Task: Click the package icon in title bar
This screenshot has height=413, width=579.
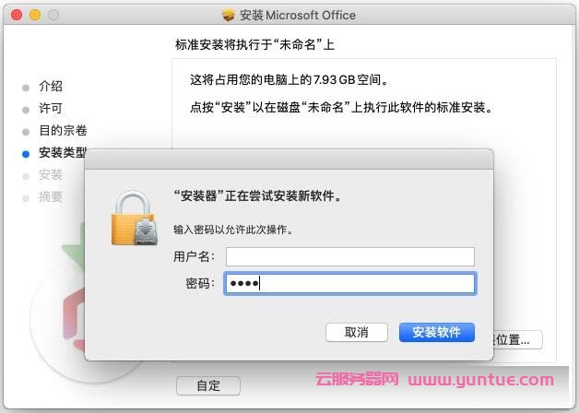Action: coord(229,15)
